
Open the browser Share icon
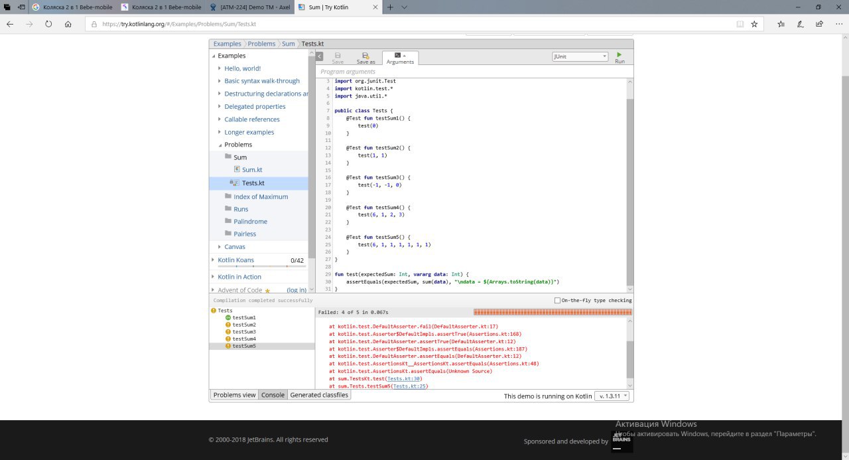click(819, 24)
